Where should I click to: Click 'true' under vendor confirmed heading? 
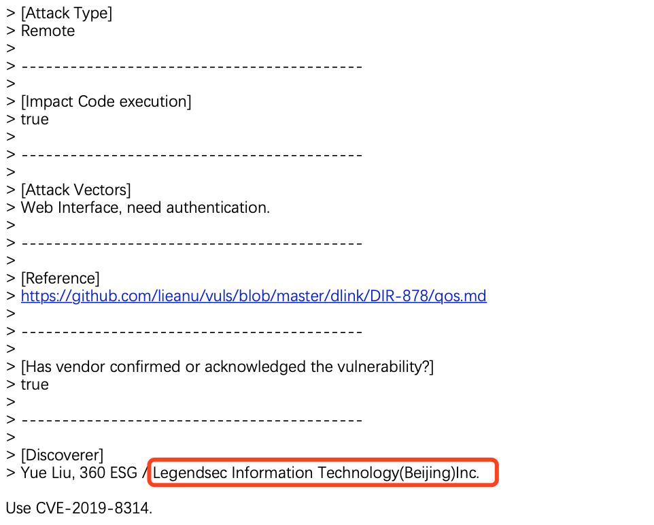[x=35, y=384]
